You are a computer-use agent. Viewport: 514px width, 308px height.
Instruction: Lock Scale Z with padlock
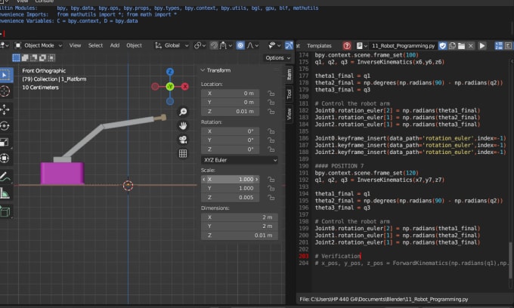click(x=271, y=197)
